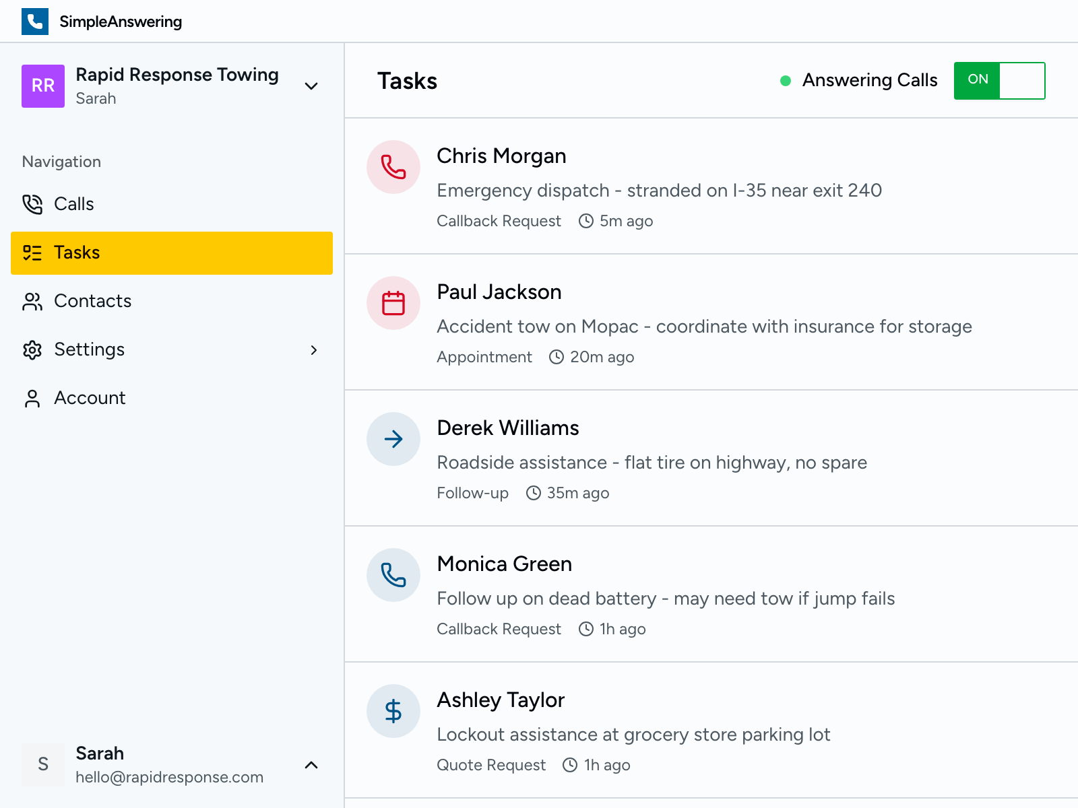Open the Settings submenu chevron
Screen dimensions: 1078x808
point(314,349)
